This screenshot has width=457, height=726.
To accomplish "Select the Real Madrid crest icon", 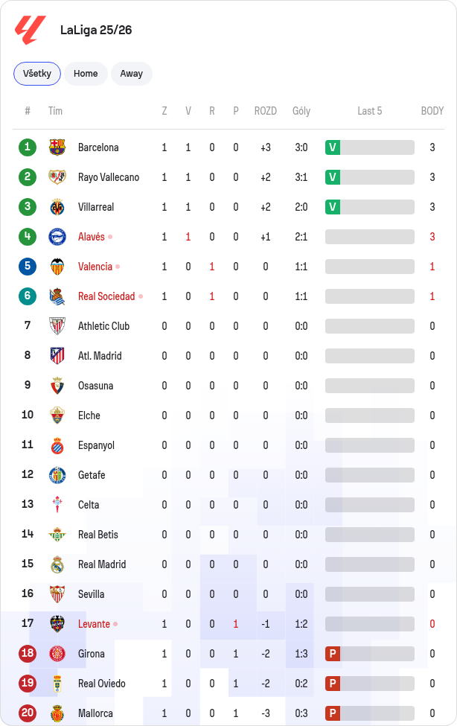I will coord(57,564).
